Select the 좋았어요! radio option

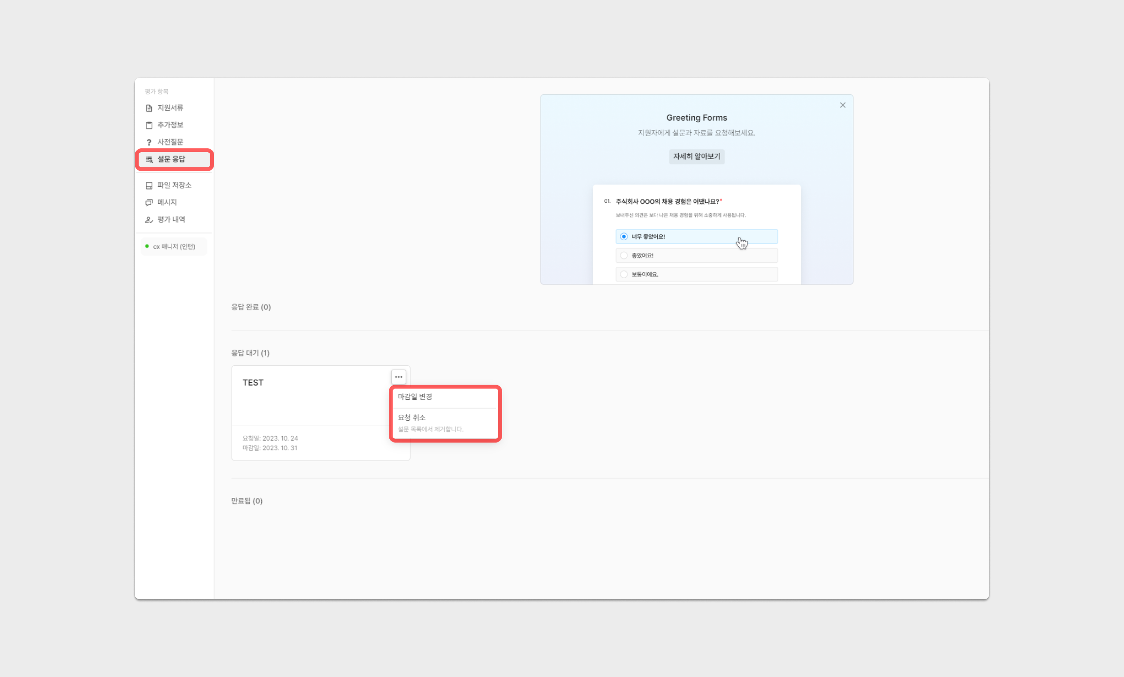tap(624, 255)
